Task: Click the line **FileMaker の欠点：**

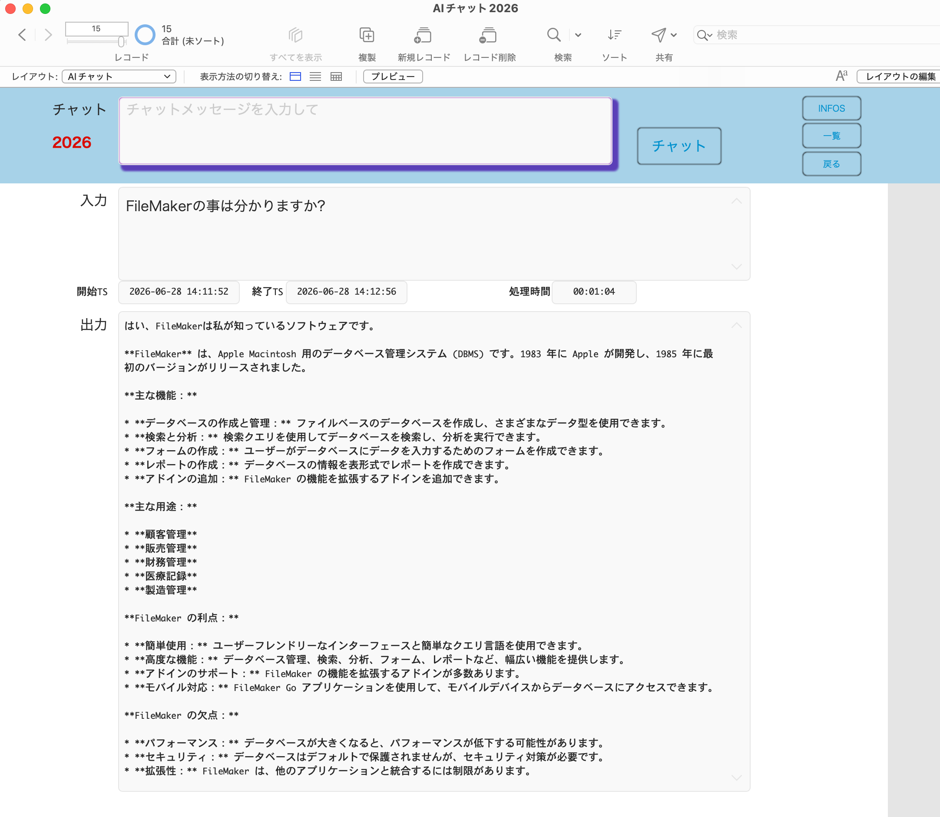Action: 182,715
